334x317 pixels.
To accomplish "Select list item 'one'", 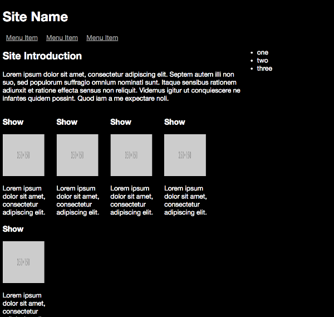I will [262, 52].
